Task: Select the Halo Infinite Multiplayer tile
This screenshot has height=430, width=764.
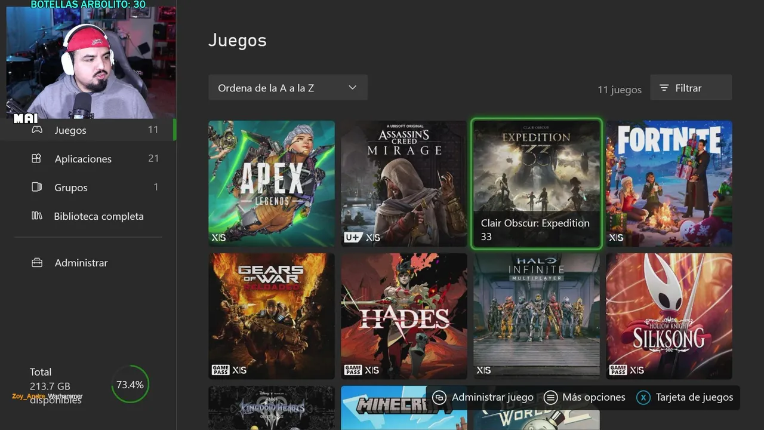Action: coord(537,316)
